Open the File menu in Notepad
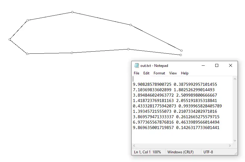This screenshot has height=162, width=245. (x=136, y=73)
